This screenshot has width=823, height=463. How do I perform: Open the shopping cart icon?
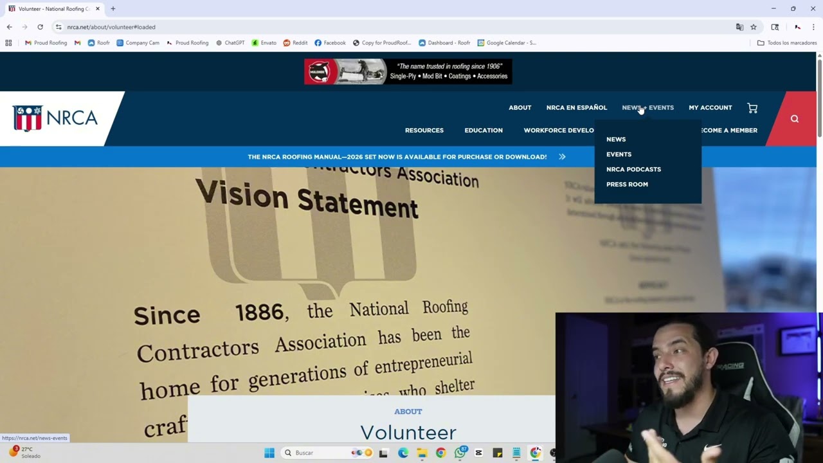[x=752, y=108]
